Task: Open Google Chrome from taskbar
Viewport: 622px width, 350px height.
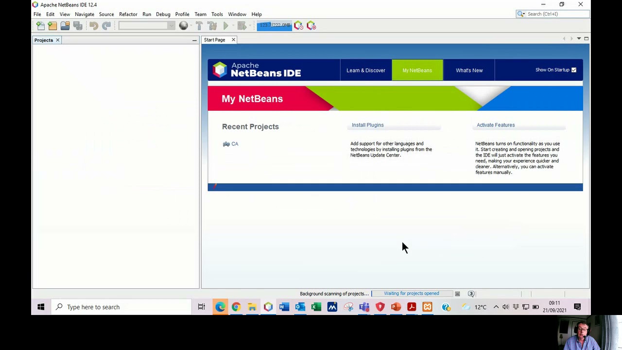Action: (x=236, y=307)
